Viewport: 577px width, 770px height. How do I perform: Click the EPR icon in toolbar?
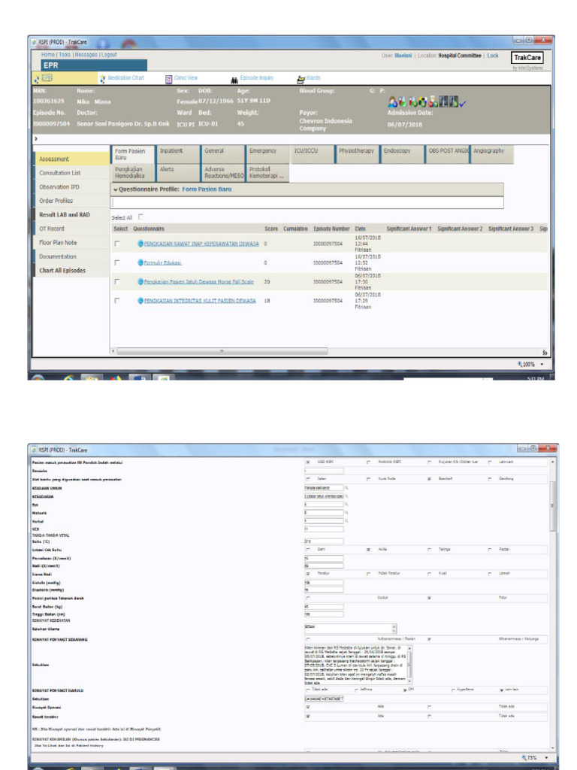38,78
